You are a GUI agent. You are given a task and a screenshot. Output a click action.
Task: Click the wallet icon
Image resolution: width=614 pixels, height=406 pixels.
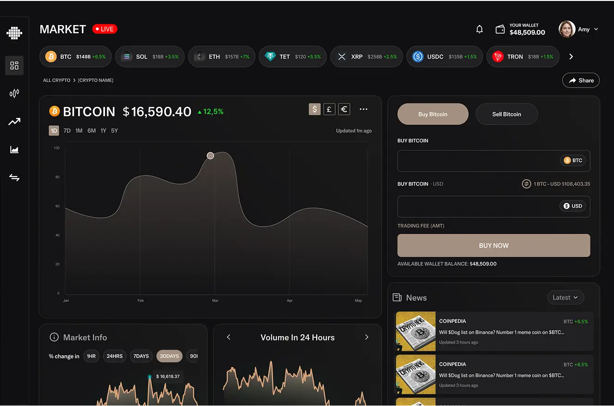tap(500, 29)
